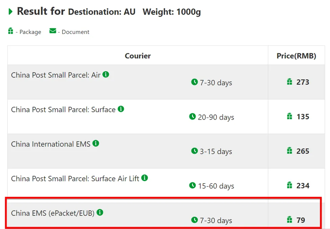The image size is (330, 229).
Task: Click info icon beside China Post Small Parcel: Surface
Action: (121, 109)
